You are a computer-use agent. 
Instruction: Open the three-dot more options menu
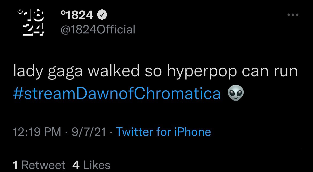click(x=293, y=15)
